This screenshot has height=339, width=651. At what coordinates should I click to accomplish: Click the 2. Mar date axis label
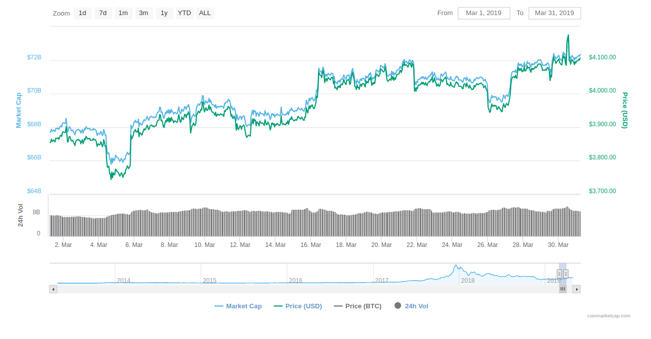tap(63, 245)
